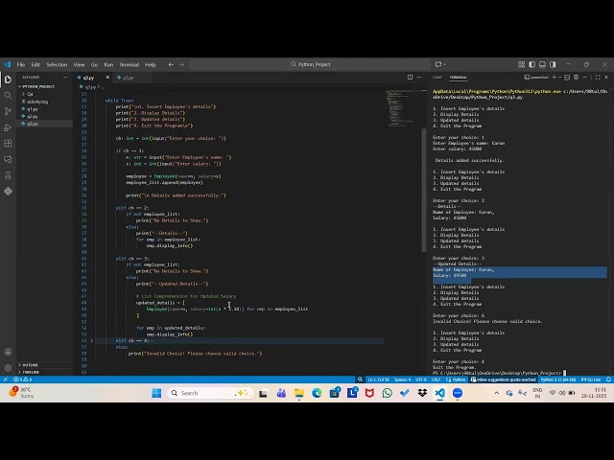Click the Python 3.12 interpreter selector
The image size is (614, 460).
pyautogui.click(x=558, y=379)
